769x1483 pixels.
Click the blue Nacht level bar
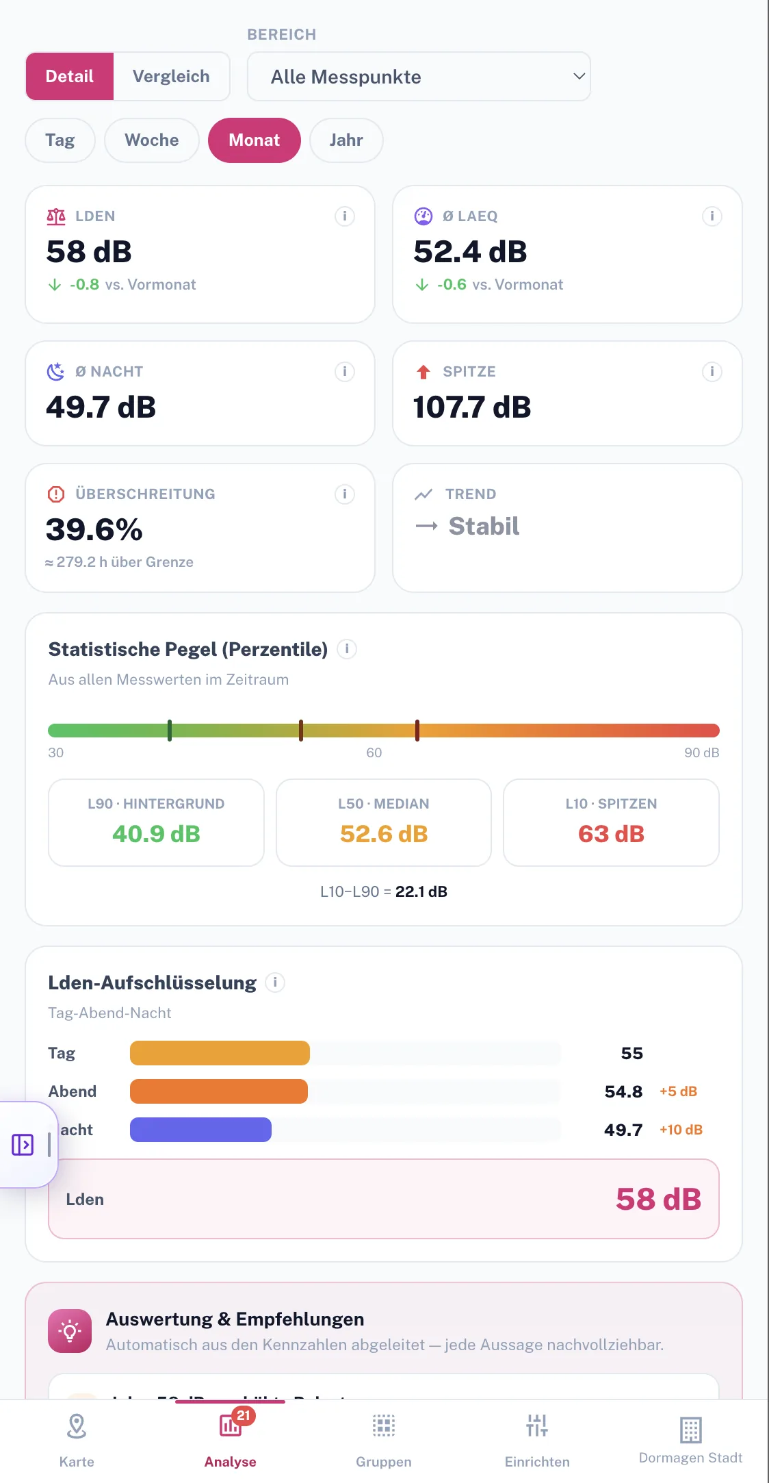[x=200, y=1130]
